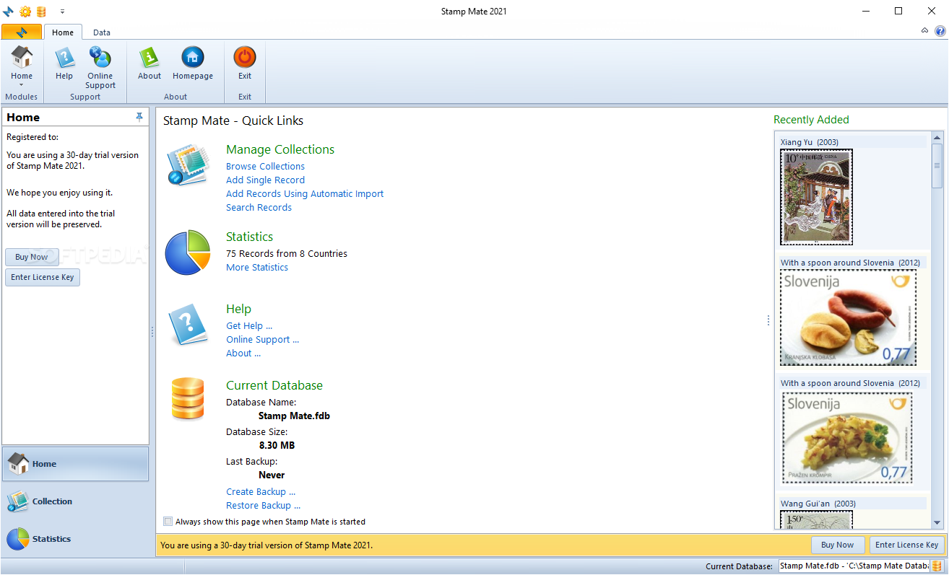Click the Recently Added scrollbar thumb
This screenshot has height=575, width=949.
tap(937, 165)
